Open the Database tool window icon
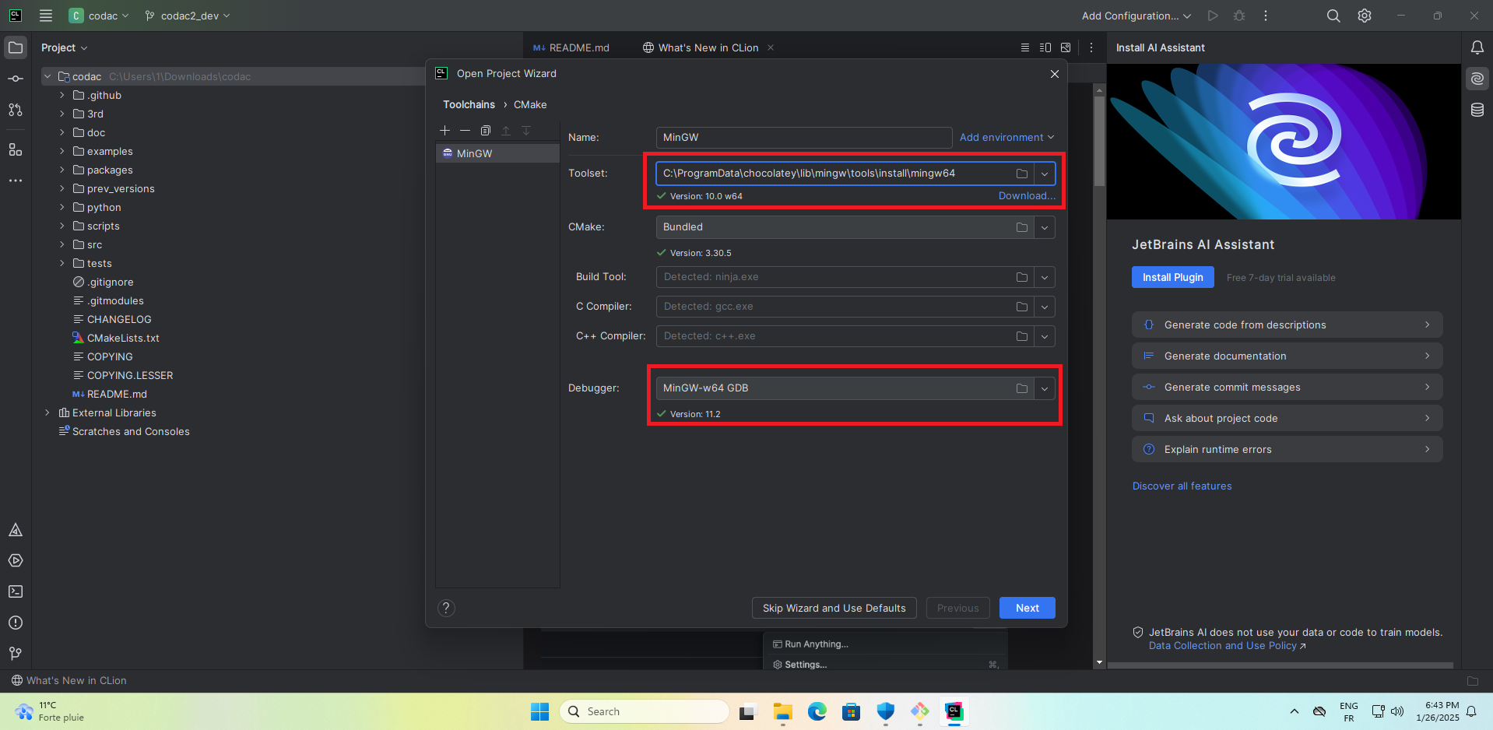 (1477, 110)
